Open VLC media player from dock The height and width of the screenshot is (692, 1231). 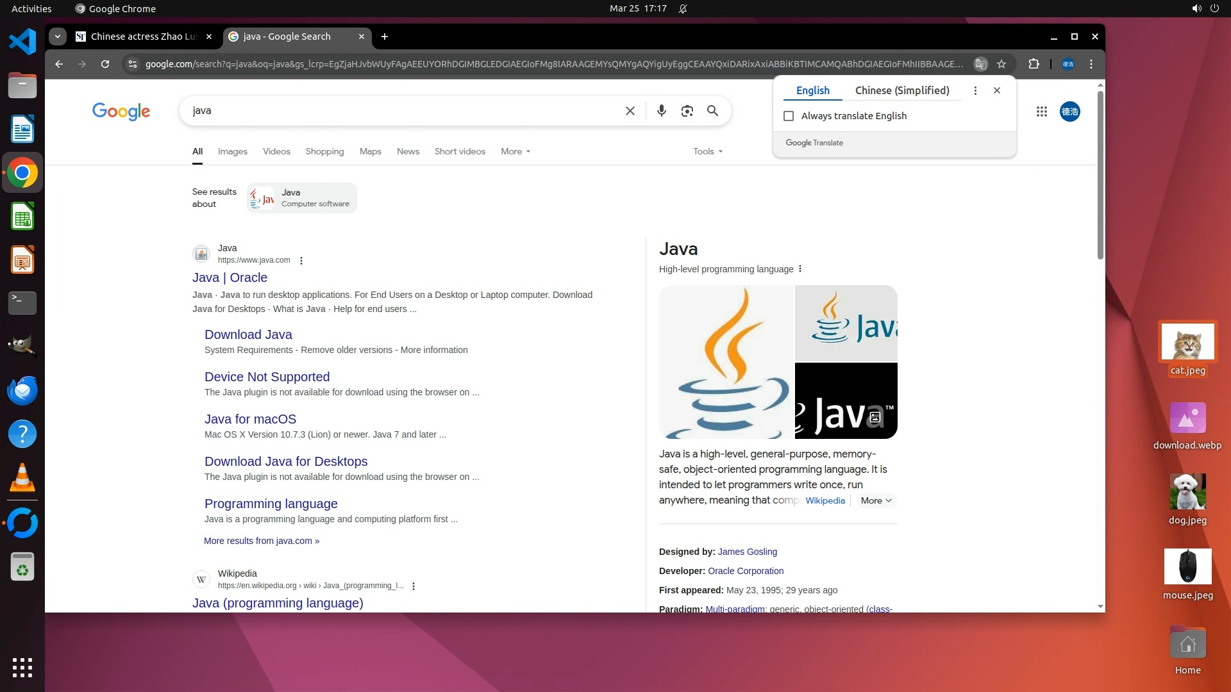[22, 477]
